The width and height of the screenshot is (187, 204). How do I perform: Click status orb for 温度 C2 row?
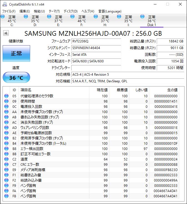[x=6, y=159]
